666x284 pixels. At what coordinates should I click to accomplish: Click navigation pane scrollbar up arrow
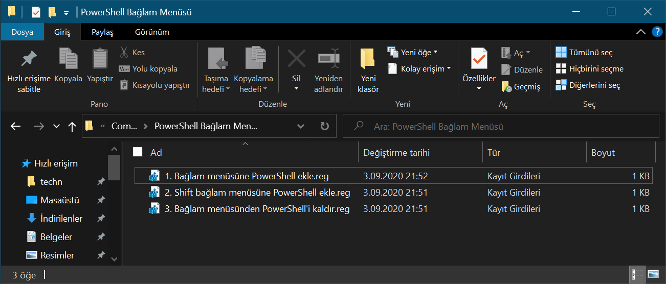(114, 149)
